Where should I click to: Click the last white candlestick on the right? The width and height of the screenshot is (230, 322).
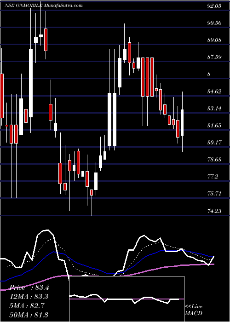(182, 123)
